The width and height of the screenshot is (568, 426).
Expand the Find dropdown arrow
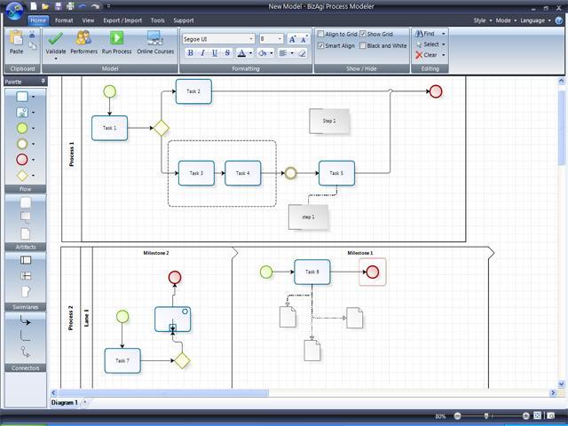click(444, 34)
